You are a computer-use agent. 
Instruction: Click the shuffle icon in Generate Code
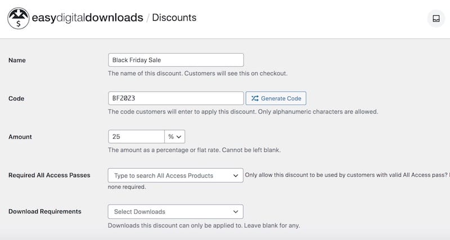(x=255, y=98)
